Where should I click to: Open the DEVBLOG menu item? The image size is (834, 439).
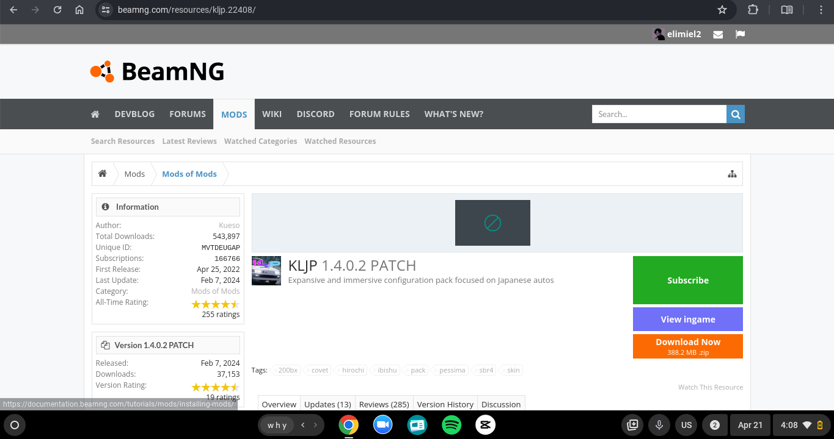click(134, 114)
